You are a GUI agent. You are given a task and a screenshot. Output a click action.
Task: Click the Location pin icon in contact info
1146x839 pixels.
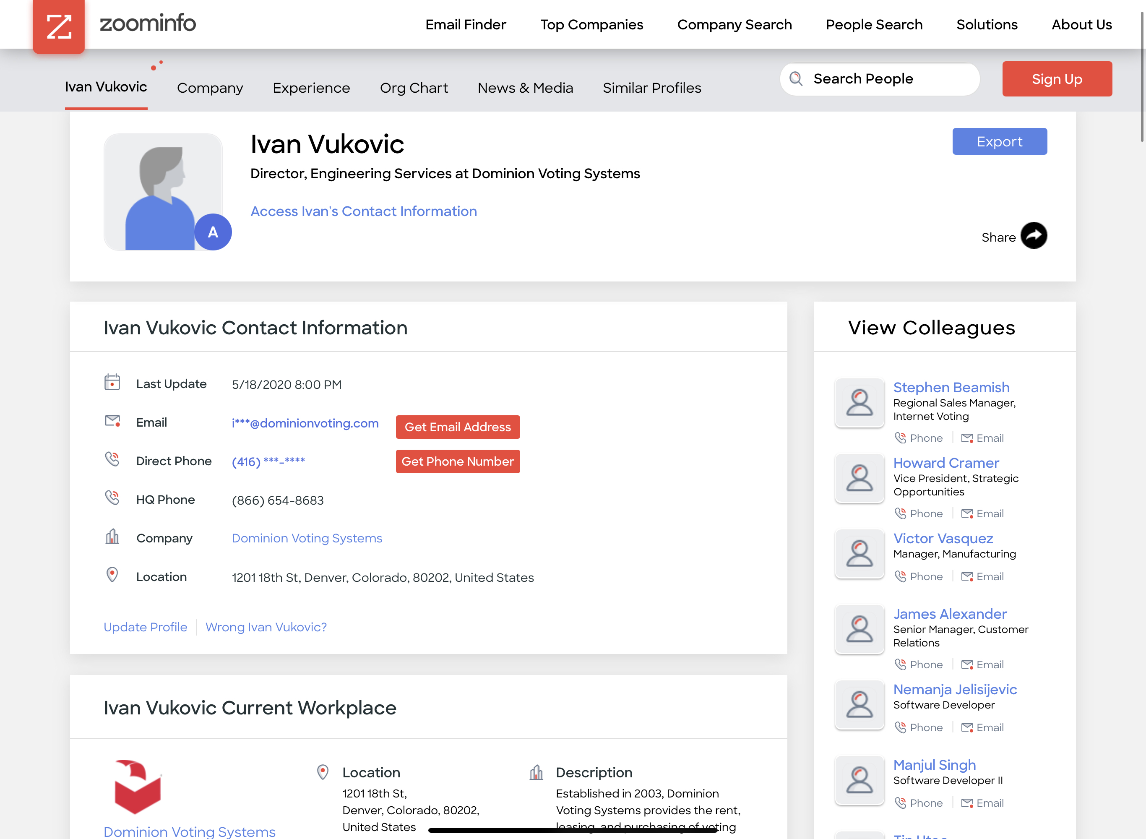click(x=112, y=575)
